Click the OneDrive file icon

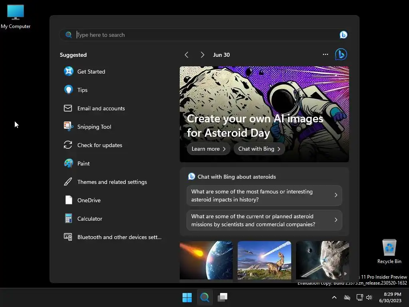(x=69, y=200)
